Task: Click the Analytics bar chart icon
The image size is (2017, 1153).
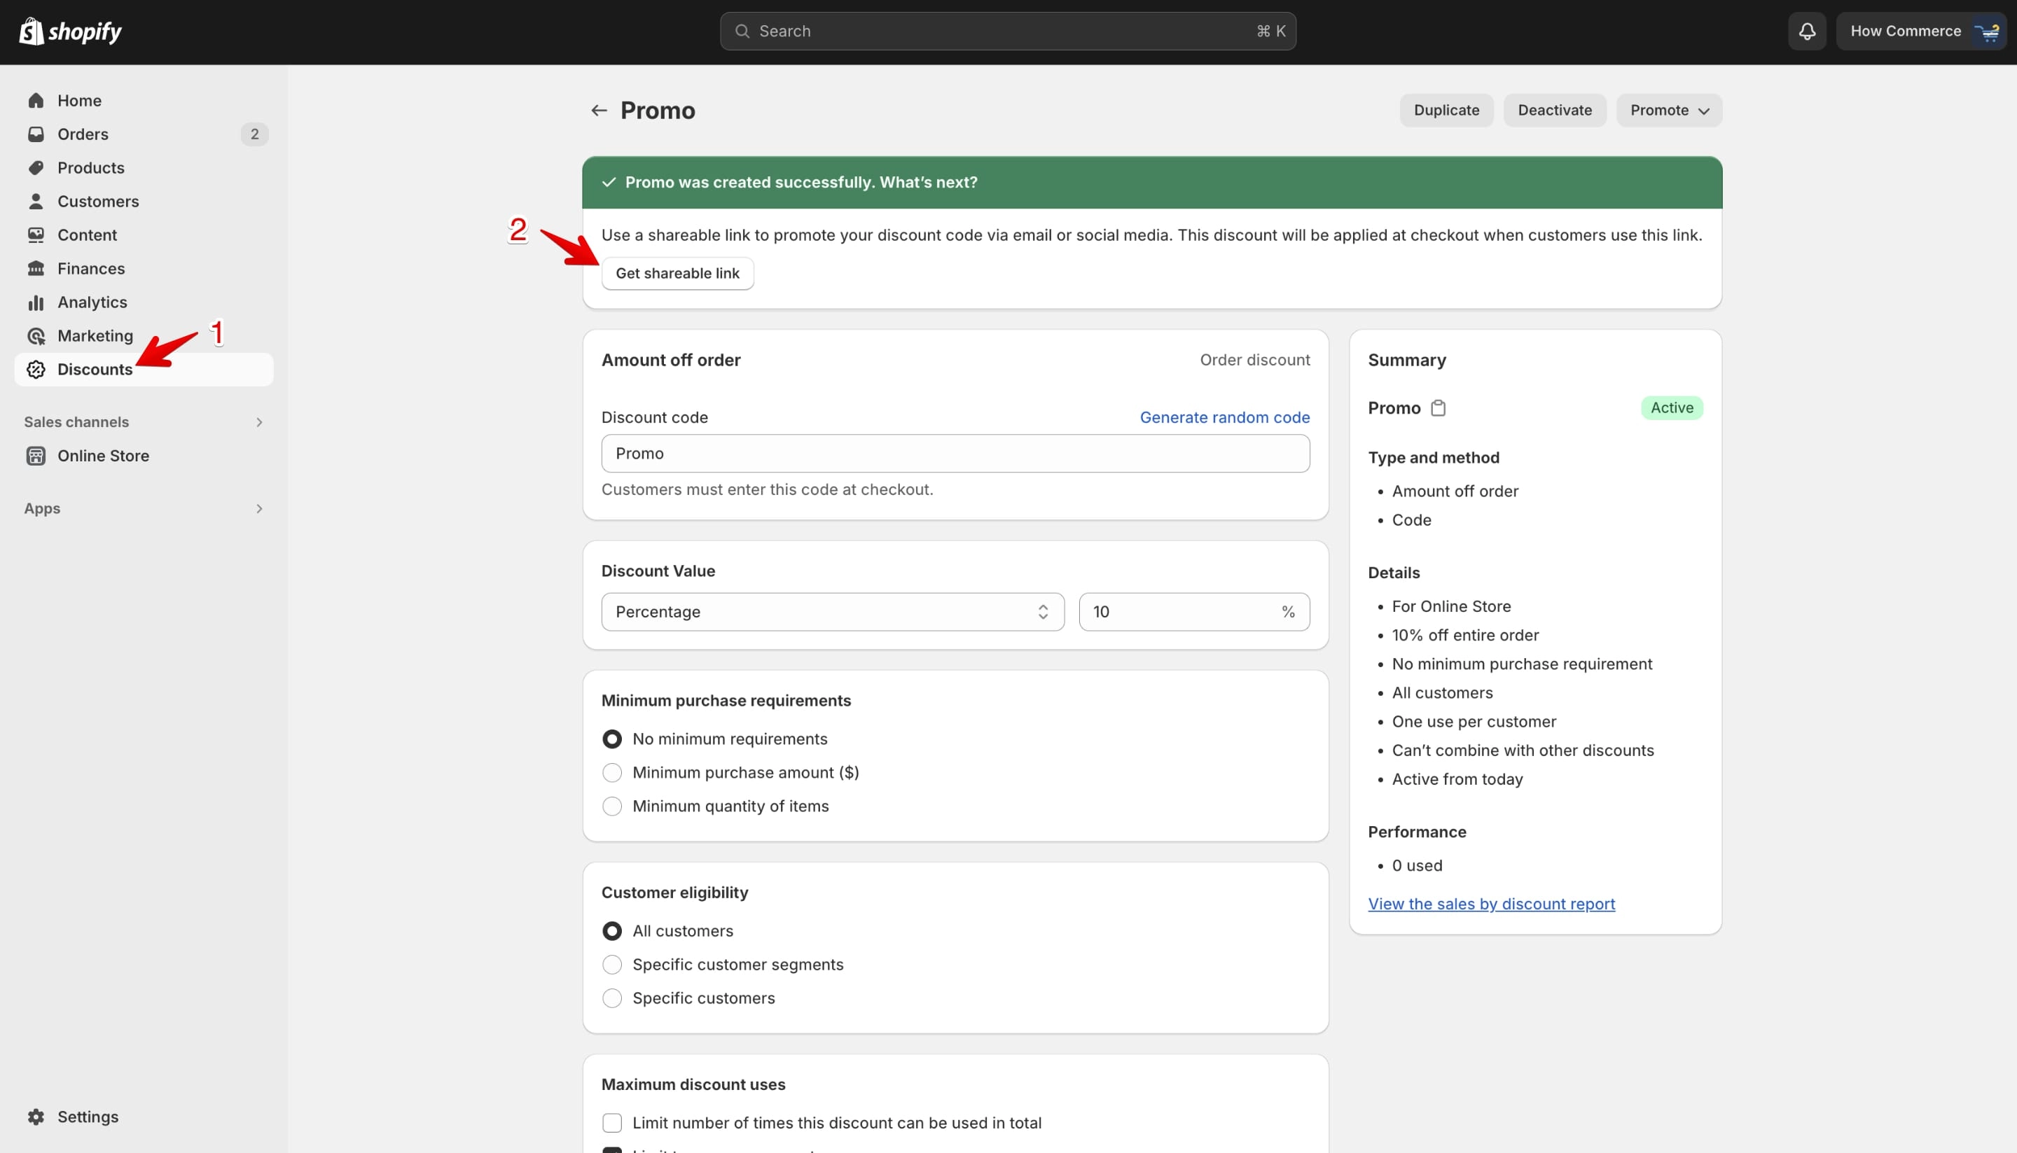Action: [x=36, y=302]
